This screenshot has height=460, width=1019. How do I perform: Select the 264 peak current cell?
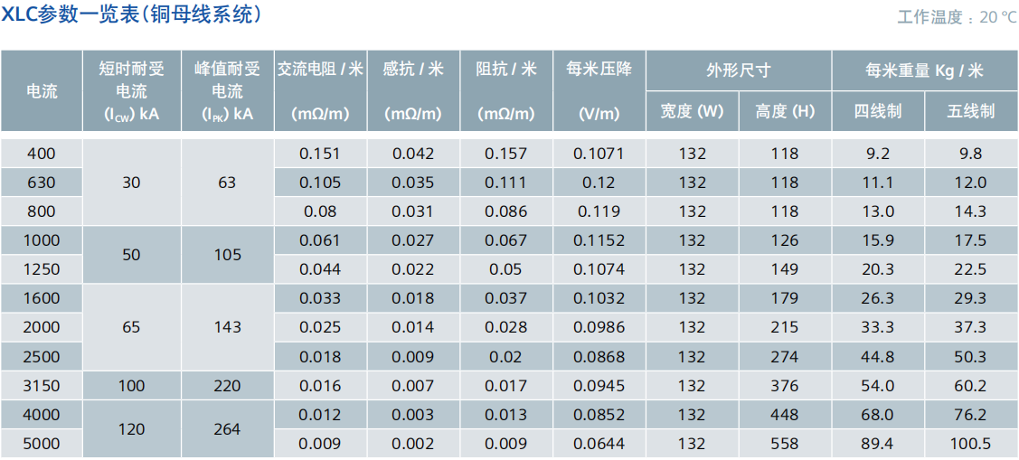(x=227, y=429)
